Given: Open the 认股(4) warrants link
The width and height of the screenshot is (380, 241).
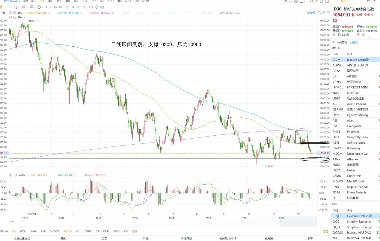Looking at the screenshot, I should [354, 42].
